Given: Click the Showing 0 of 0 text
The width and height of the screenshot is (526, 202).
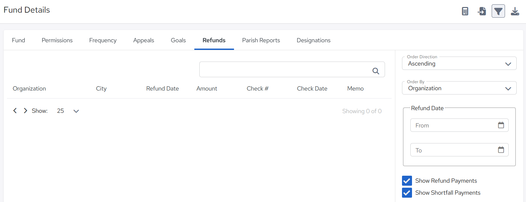Looking at the screenshot, I should pyautogui.click(x=362, y=111).
